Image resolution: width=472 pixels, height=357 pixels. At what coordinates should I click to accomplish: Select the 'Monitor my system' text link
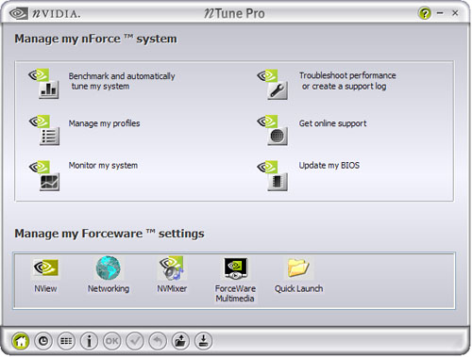tap(103, 165)
